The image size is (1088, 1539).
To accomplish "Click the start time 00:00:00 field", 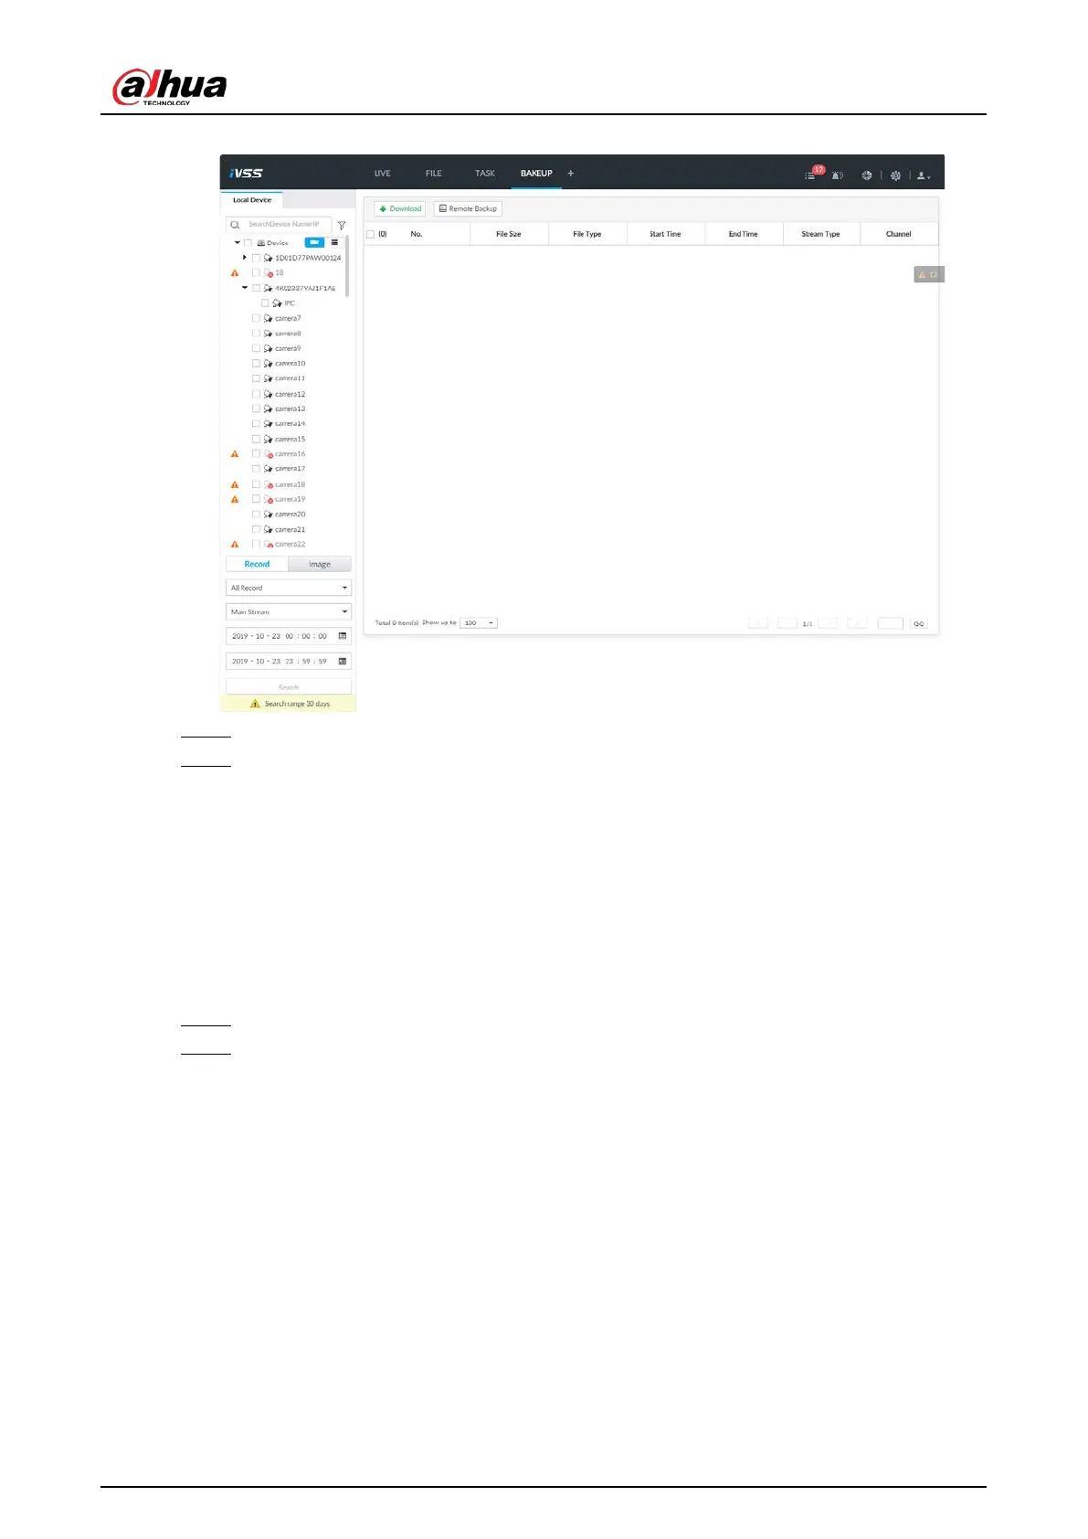I will click(289, 636).
